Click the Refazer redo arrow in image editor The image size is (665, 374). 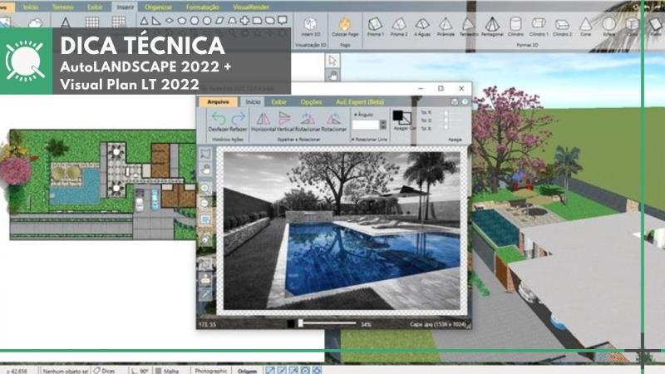click(x=239, y=118)
